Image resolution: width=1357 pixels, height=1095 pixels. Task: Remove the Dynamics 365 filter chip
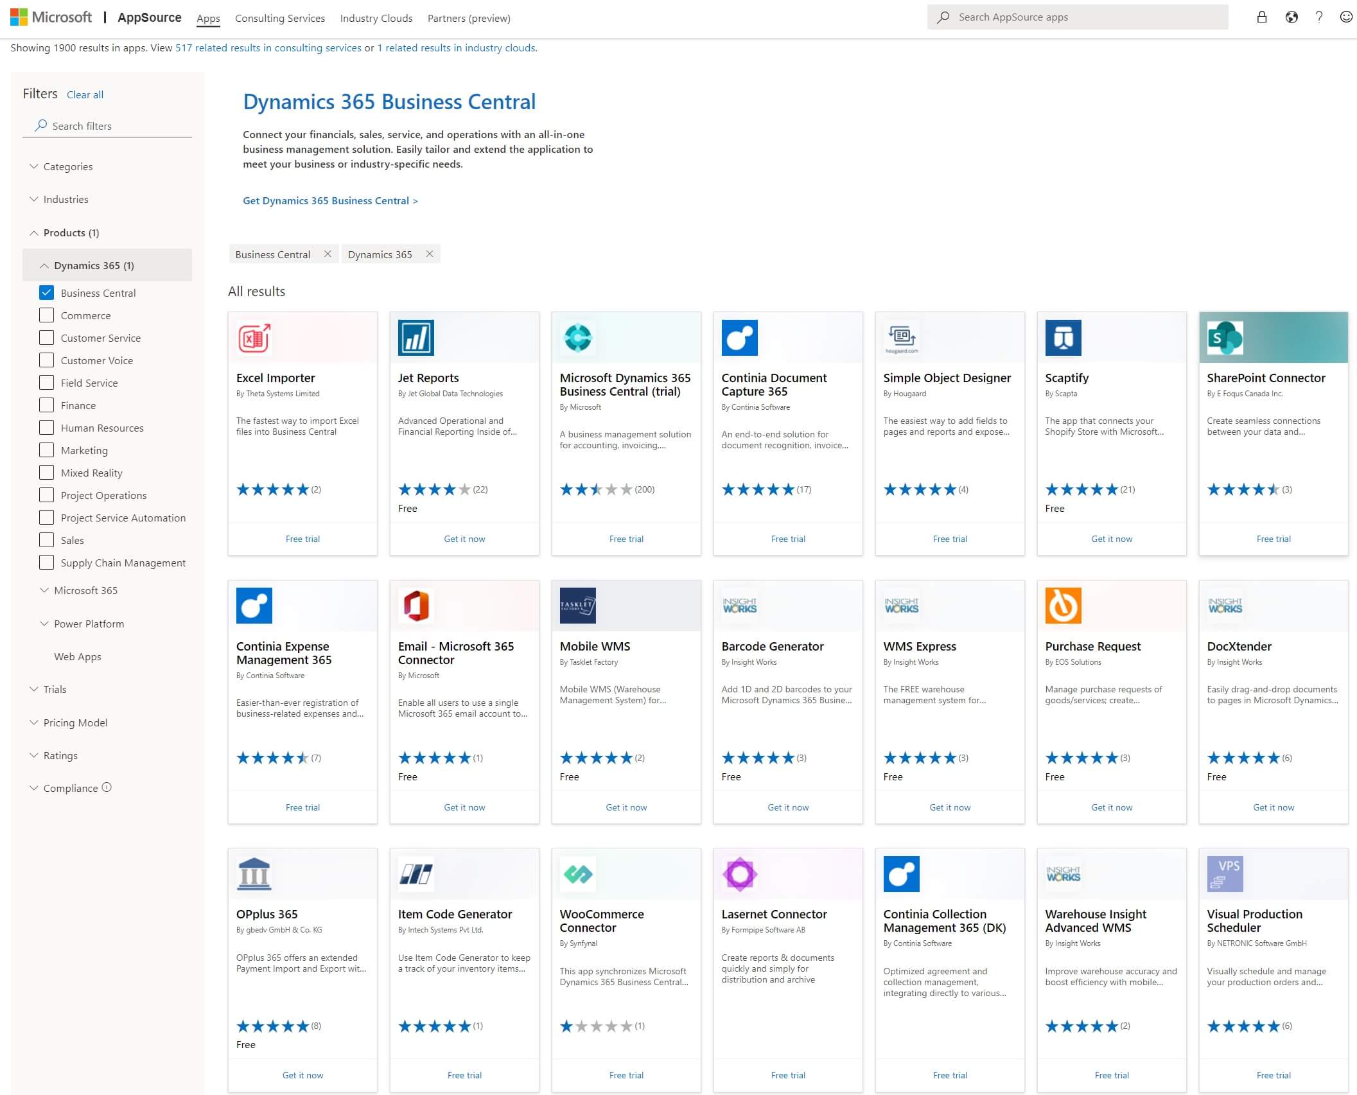[430, 254]
